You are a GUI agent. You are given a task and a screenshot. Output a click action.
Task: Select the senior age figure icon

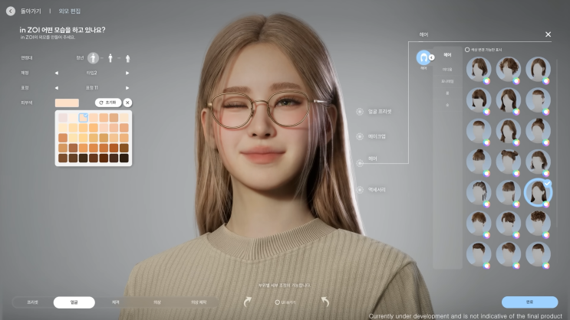[127, 58]
